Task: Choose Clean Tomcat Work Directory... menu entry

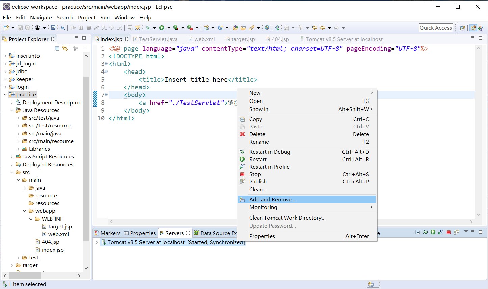Action: pos(307,218)
